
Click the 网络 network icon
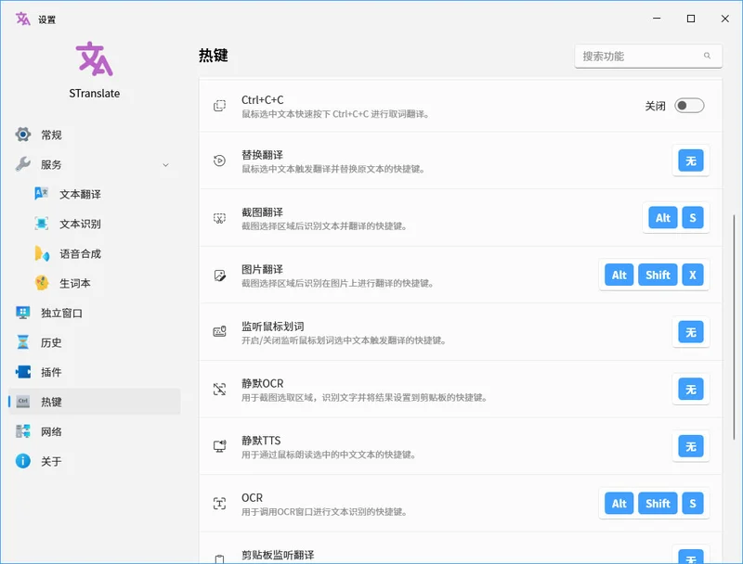[22, 431]
